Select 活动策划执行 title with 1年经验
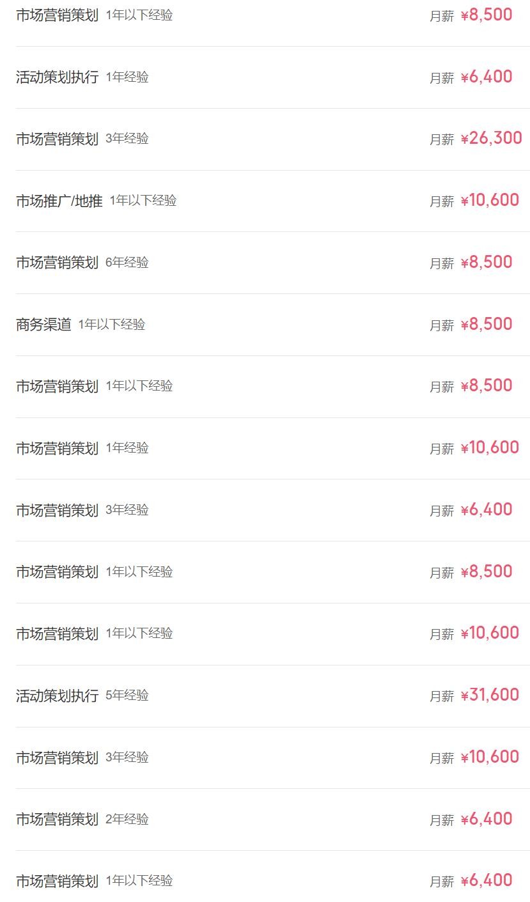Viewport: 530px width, 902px height. (57, 77)
